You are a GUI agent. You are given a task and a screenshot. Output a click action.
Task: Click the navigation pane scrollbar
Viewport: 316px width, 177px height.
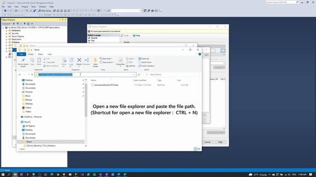(86, 100)
